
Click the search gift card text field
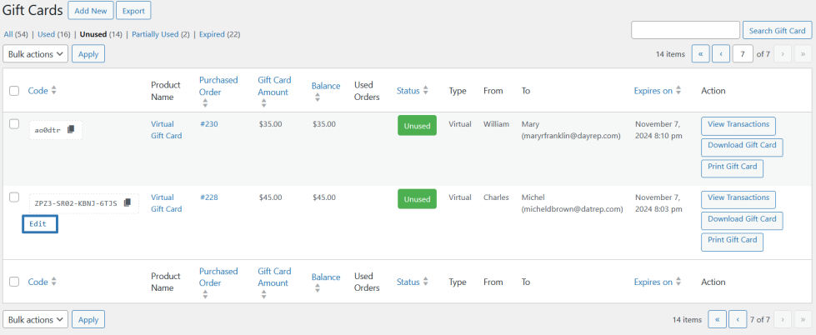pyautogui.click(x=685, y=31)
